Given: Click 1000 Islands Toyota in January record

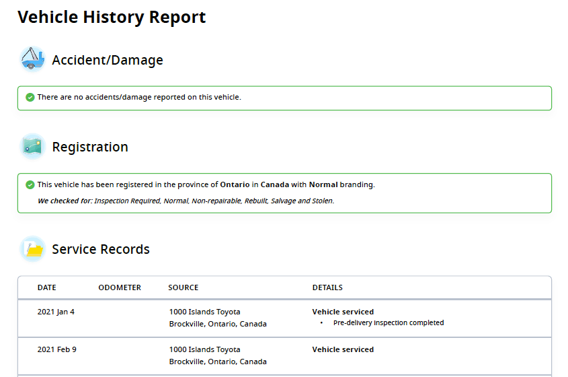Looking at the screenshot, I should pyautogui.click(x=204, y=312).
